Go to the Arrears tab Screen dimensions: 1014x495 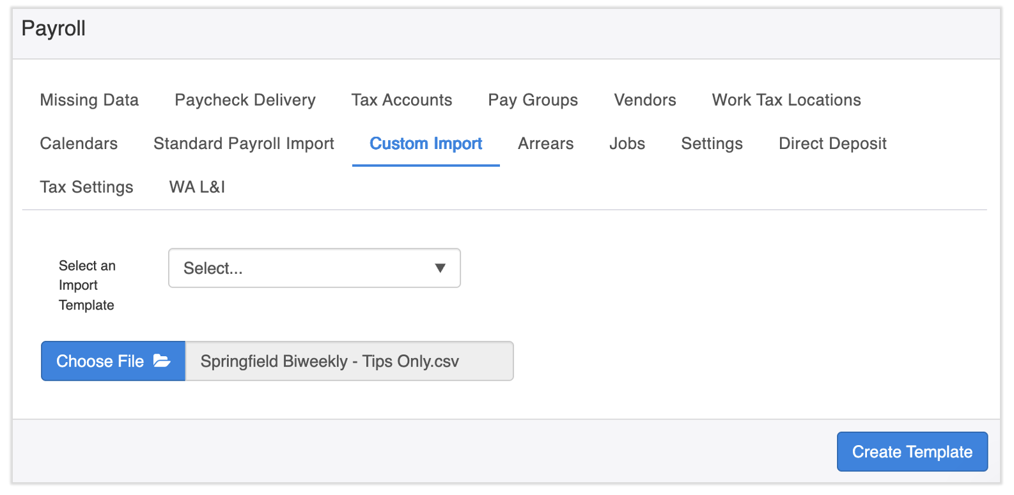click(x=545, y=144)
